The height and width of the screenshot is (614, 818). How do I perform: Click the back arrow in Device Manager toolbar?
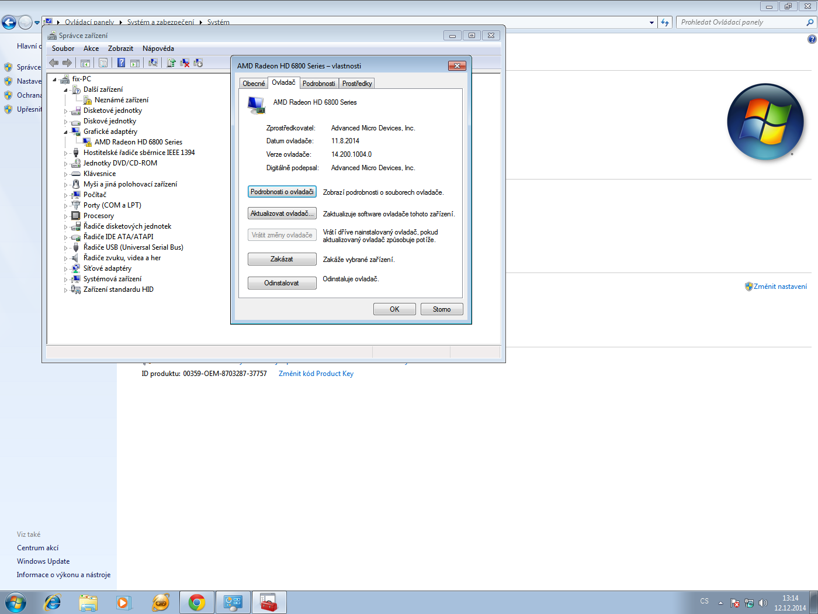pos(54,63)
